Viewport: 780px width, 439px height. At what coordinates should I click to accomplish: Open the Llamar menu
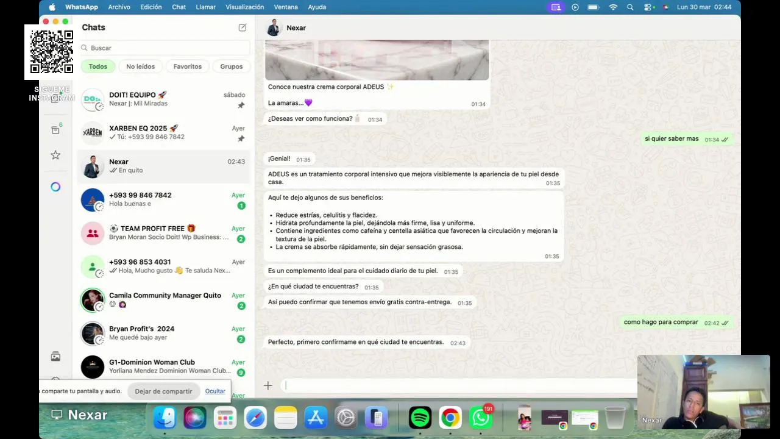pyautogui.click(x=205, y=7)
